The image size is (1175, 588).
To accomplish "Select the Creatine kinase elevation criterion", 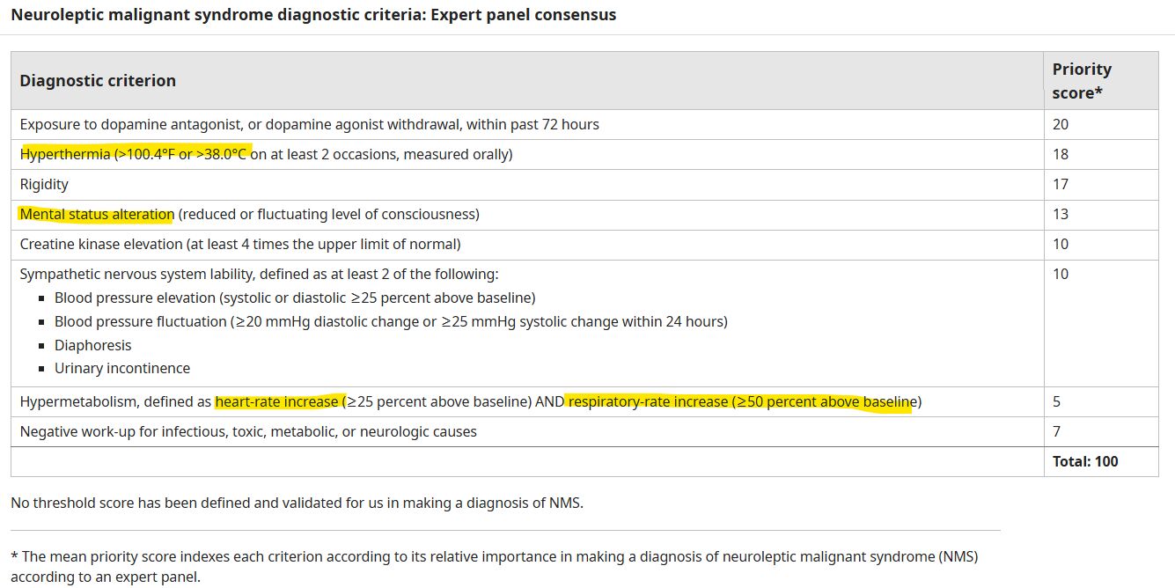I will [x=239, y=244].
